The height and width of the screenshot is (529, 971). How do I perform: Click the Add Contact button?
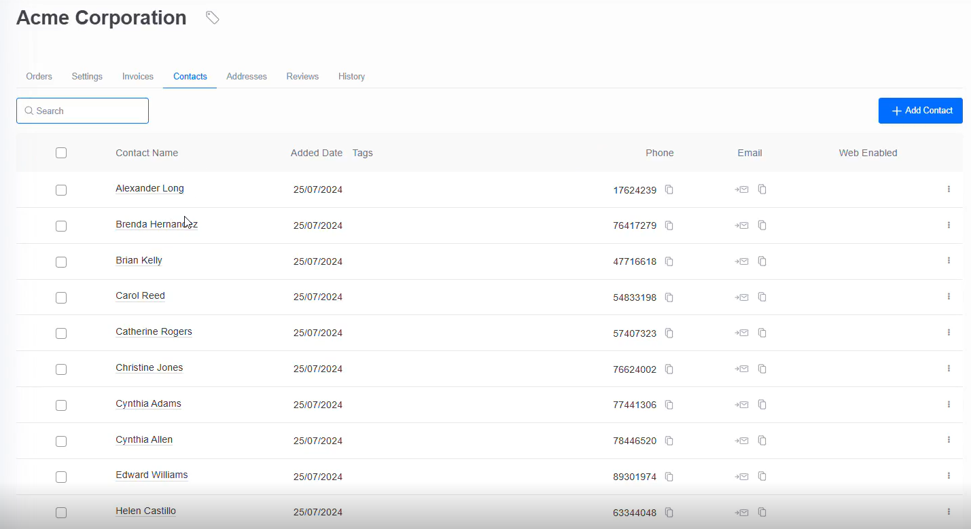tap(920, 110)
